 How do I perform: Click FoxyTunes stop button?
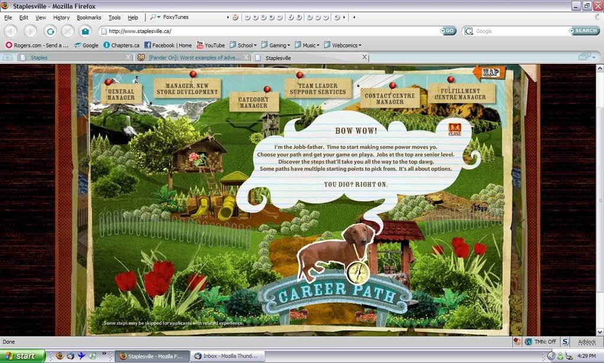tap(271, 17)
